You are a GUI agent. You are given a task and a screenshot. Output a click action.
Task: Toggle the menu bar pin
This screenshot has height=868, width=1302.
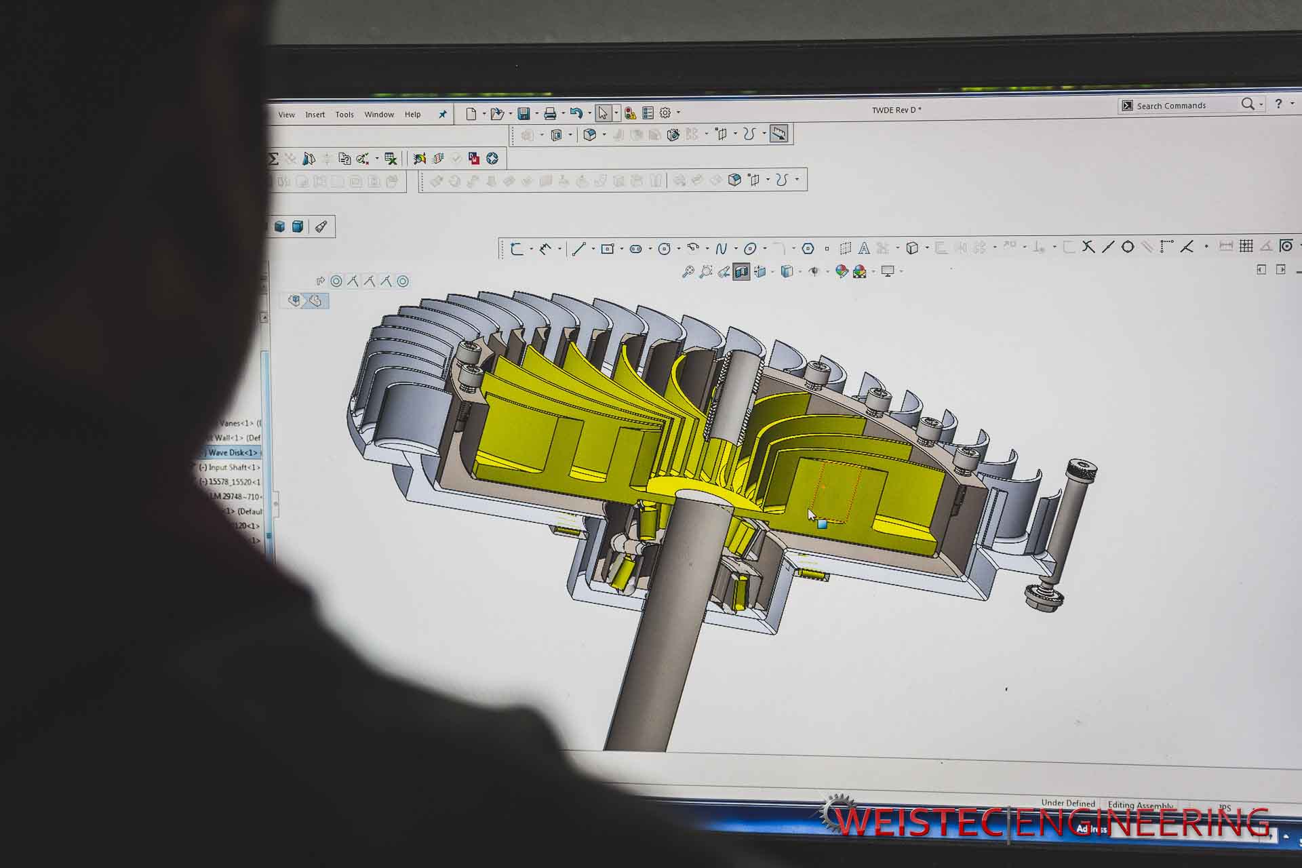[443, 114]
